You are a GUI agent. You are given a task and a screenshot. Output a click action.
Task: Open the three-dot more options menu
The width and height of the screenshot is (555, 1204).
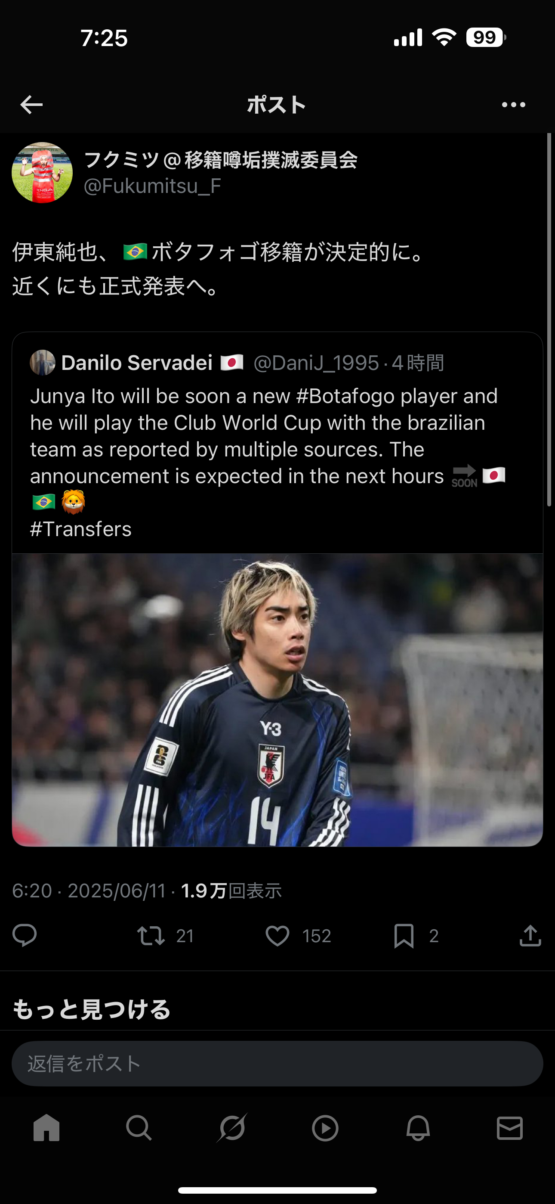pyautogui.click(x=513, y=105)
